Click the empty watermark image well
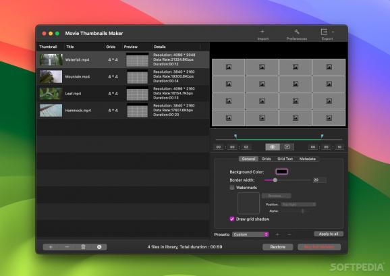 tap(248, 203)
